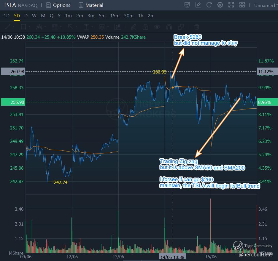This screenshot has width=278, height=261.
Task: Click the 255.90 current price label
Action: (13, 102)
